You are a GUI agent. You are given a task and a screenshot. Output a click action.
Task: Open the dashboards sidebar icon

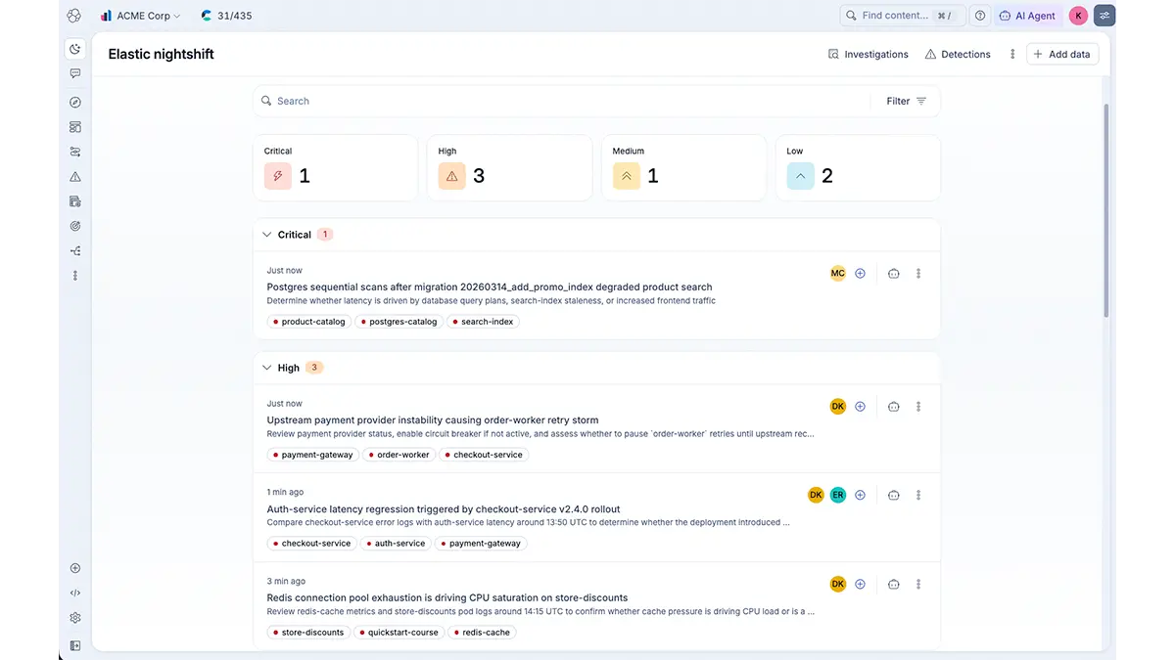[75, 127]
